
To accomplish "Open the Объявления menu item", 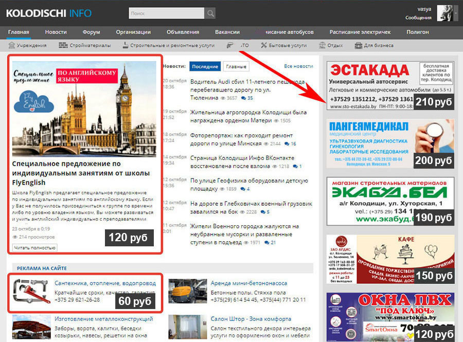I will pos(183,32).
